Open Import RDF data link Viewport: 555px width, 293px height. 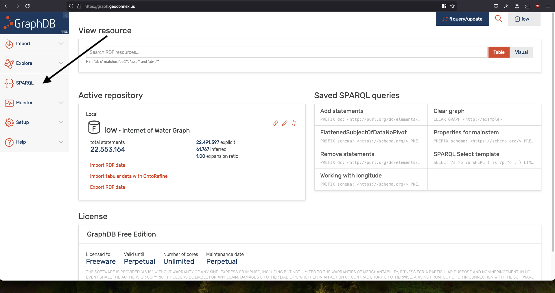[x=108, y=165]
